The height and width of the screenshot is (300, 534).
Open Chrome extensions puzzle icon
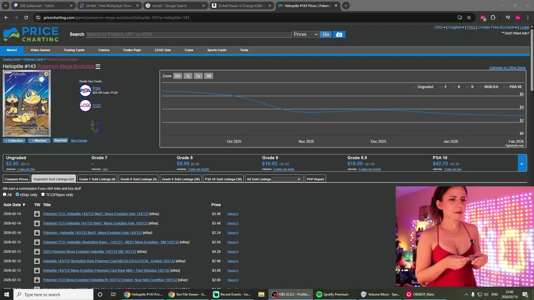coord(493,17)
